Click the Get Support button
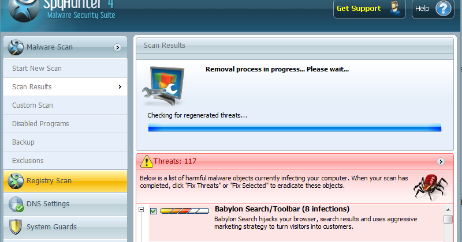Screen dimensions: 462x242 pos(370,9)
